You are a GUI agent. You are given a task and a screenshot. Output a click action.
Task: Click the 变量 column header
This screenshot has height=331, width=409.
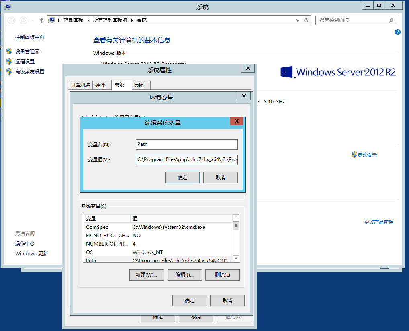(107, 218)
